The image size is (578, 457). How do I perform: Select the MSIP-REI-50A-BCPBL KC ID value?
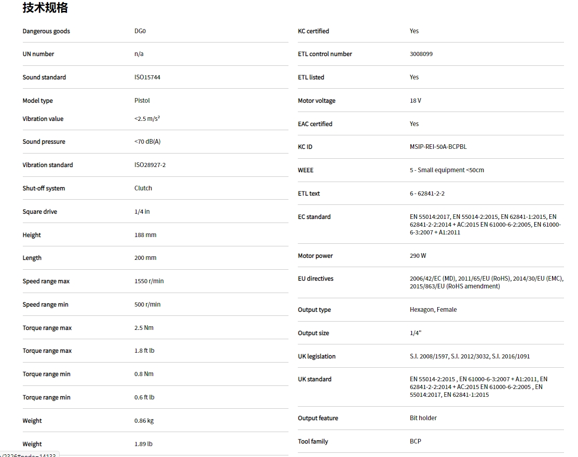tap(438, 147)
